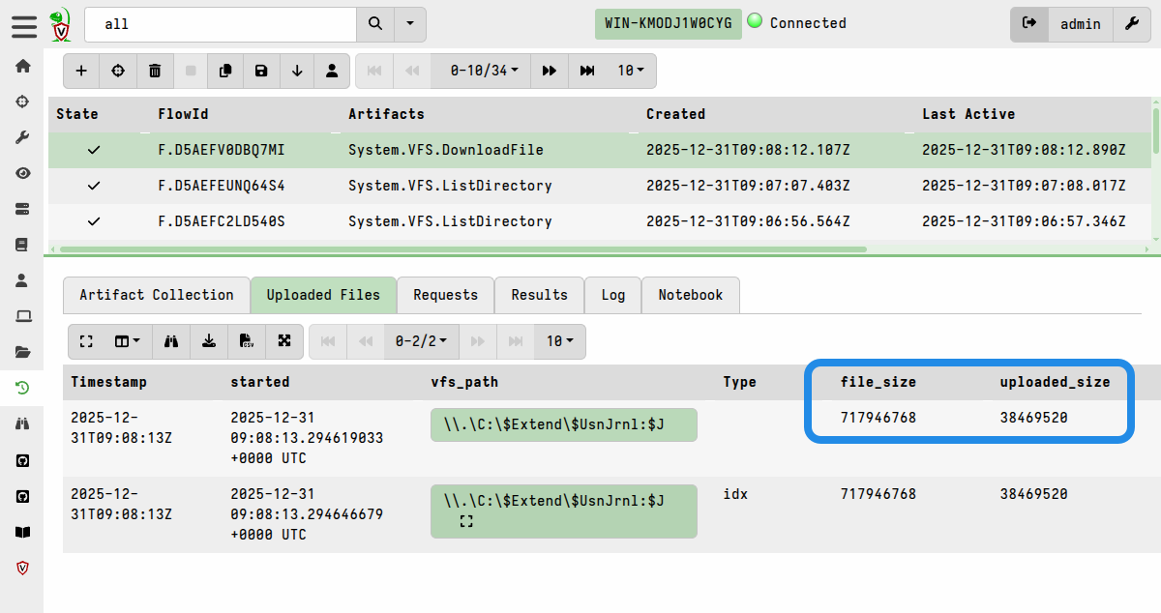Viewport: 1161px width, 613px height.
Task: Open the Virtual Filesystem folder icon in sidebar
Action: pos(22,352)
